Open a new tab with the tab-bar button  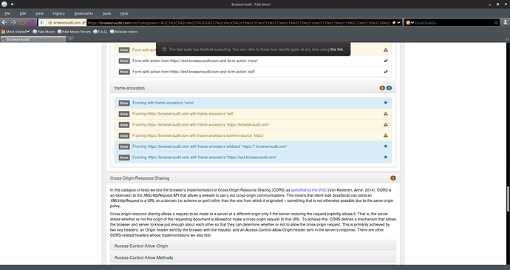coord(70,39)
